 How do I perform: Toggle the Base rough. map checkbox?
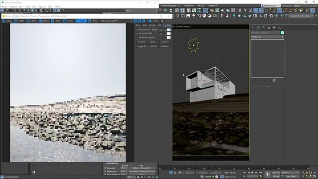click(105, 171)
